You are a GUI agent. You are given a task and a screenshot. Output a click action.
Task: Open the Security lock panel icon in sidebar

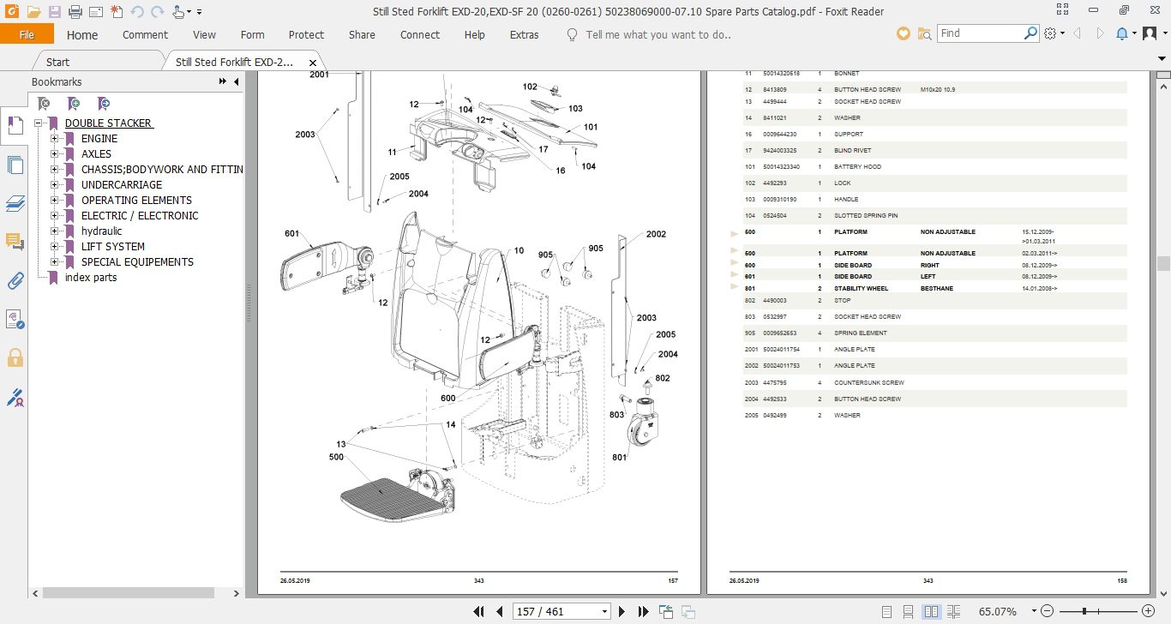click(x=14, y=357)
